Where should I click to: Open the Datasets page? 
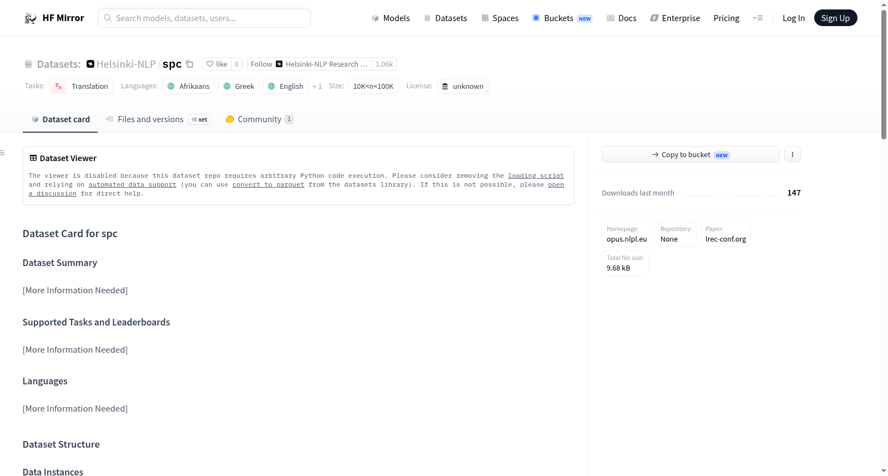(445, 18)
